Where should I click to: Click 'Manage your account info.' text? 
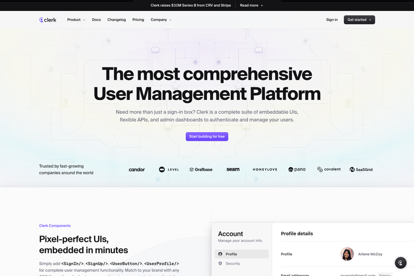point(240,241)
